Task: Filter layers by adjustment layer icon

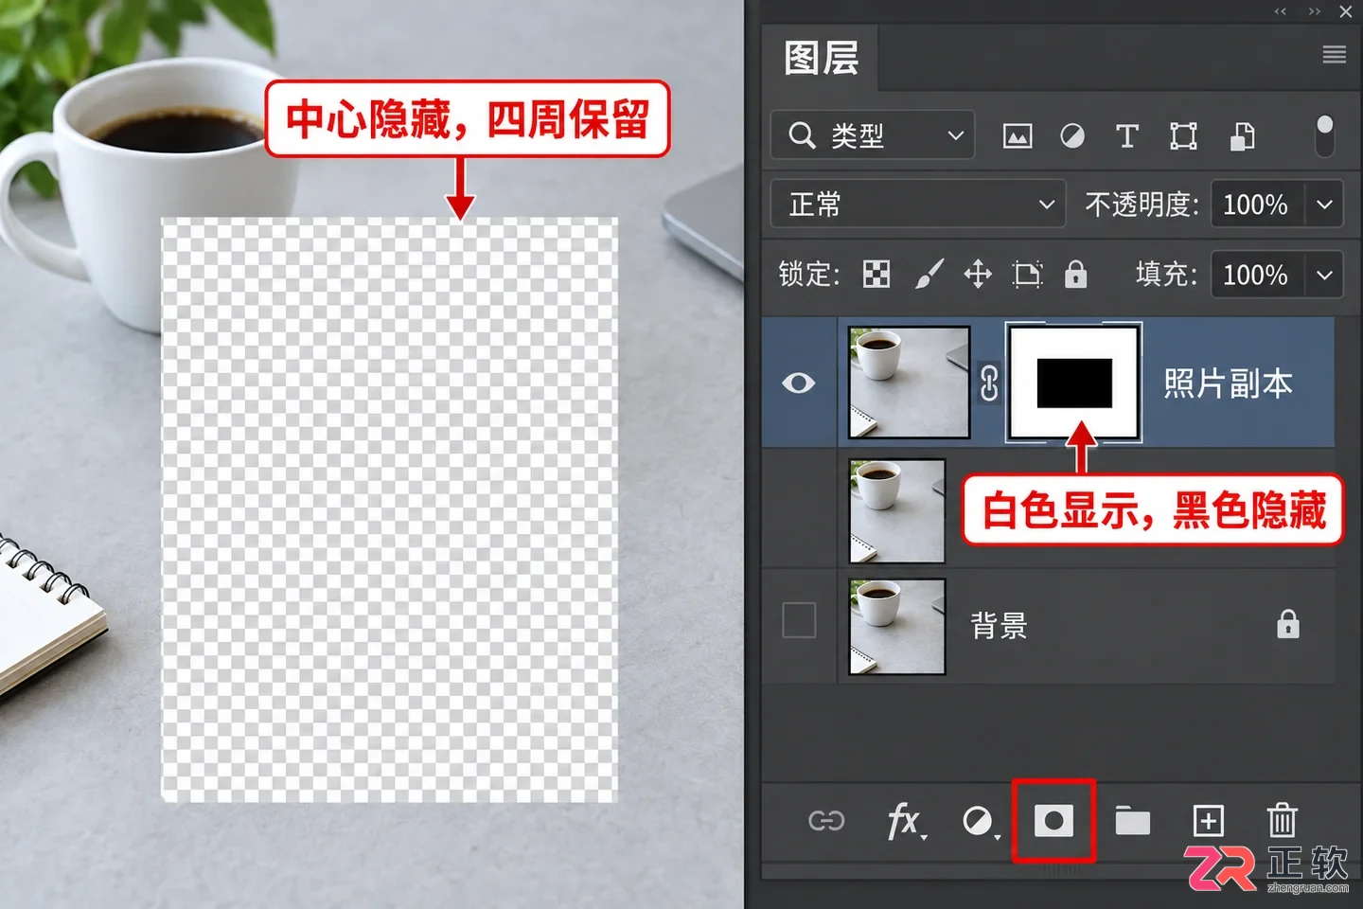Action: click(1072, 137)
